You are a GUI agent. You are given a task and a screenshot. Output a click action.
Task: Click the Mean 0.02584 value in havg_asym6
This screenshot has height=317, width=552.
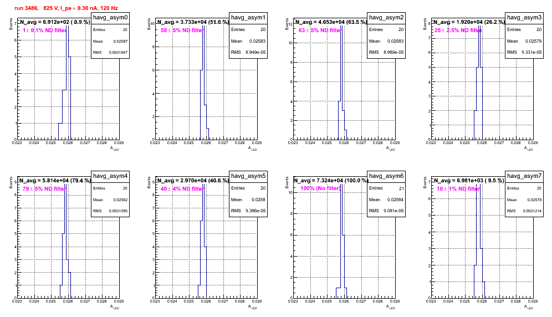396,200
